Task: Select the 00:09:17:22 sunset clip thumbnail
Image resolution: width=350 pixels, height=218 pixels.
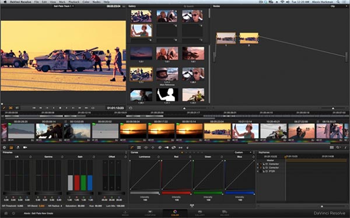Action: [161, 131]
